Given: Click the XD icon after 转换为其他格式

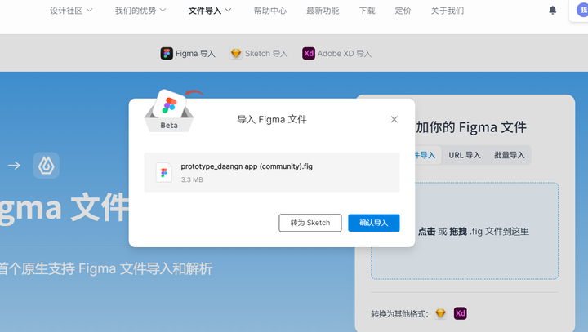Looking at the screenshot, I should coord(460,313).
